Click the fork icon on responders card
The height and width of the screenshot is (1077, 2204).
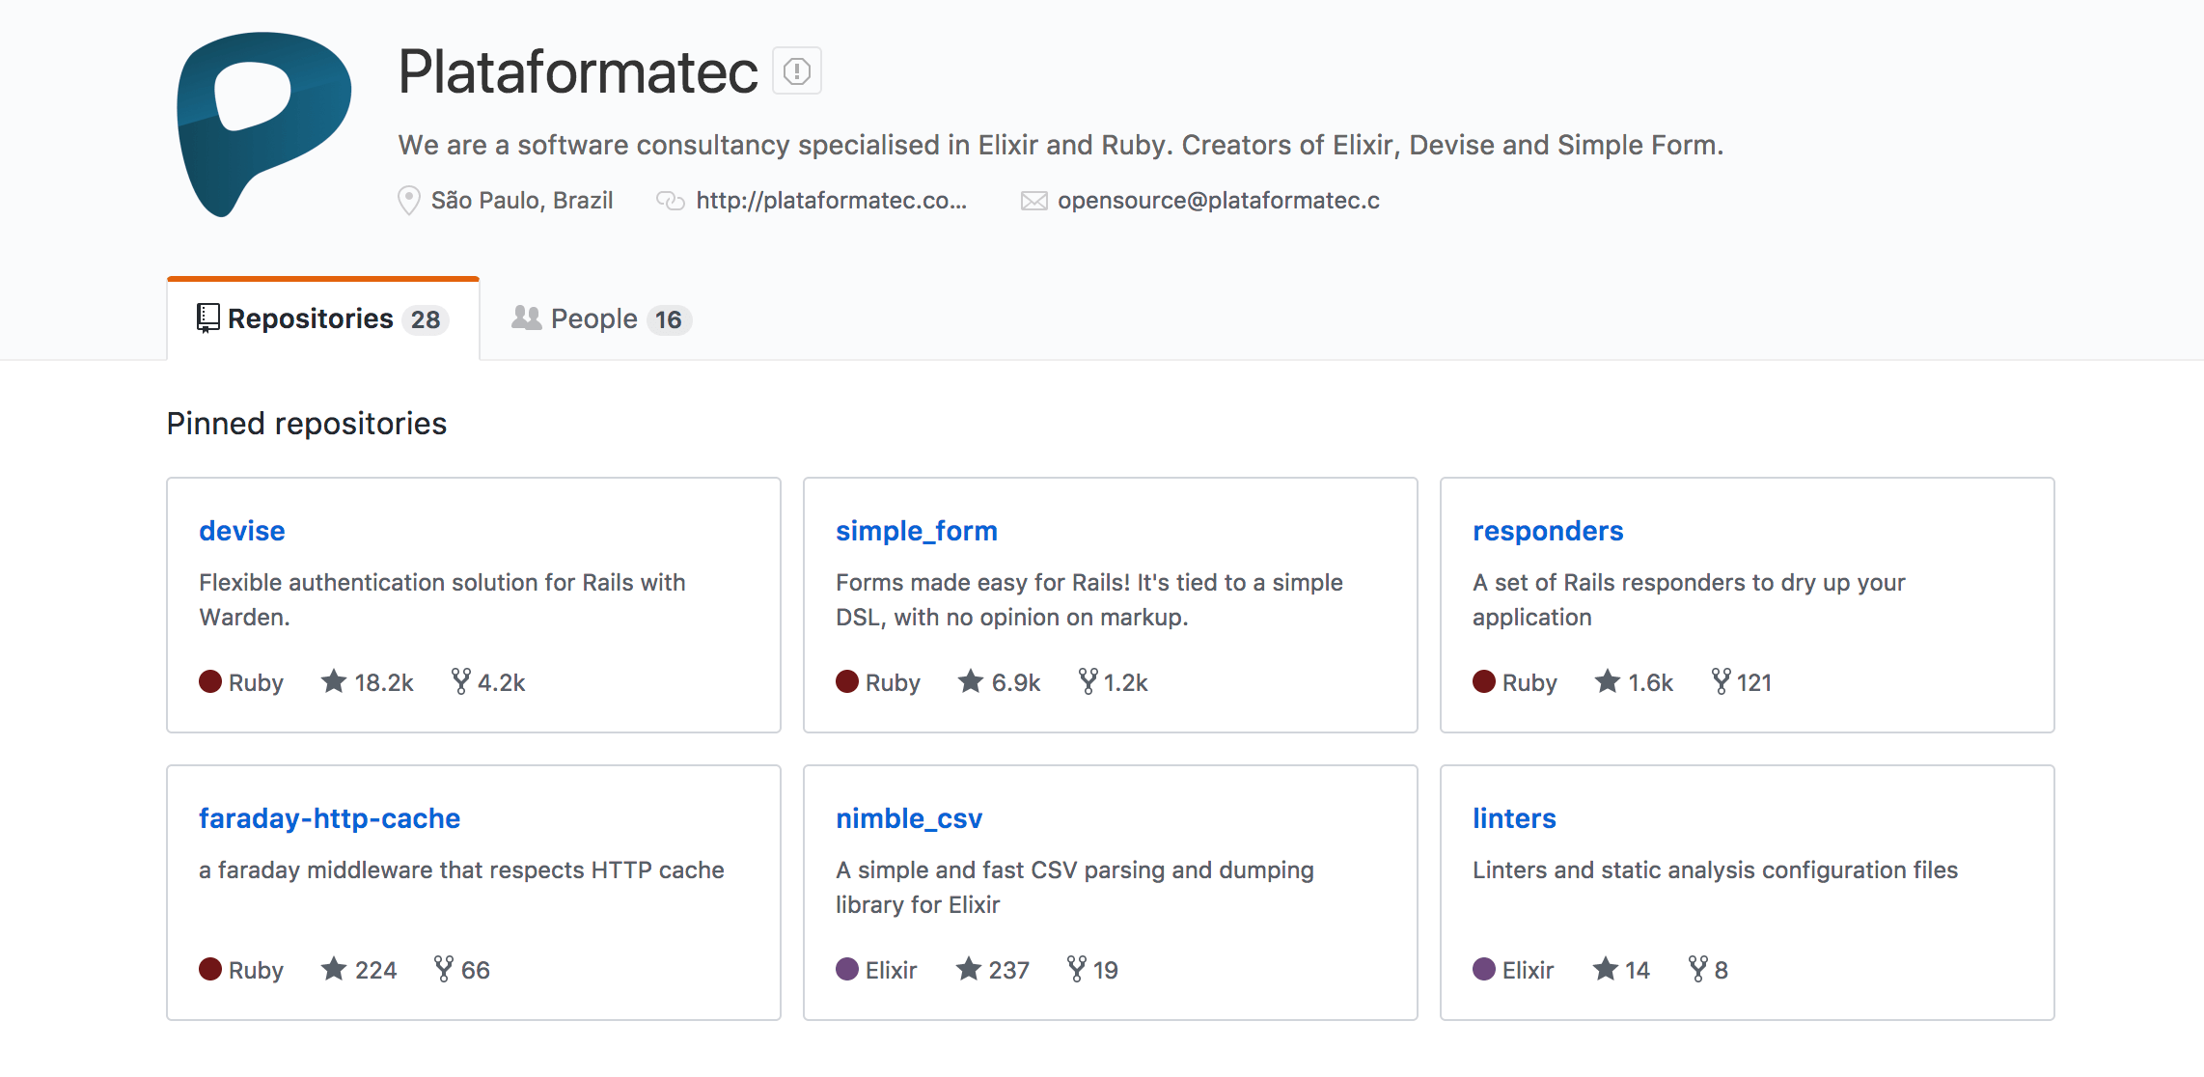point(1722,681)
